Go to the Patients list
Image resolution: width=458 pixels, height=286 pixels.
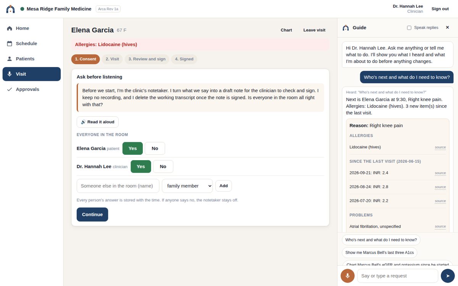coord(32,59)
